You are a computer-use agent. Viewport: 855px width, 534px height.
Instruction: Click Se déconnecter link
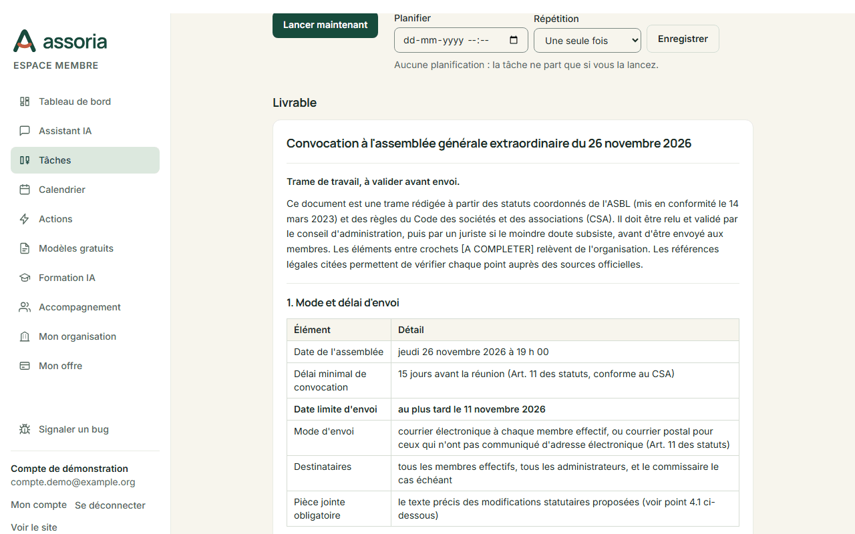click(x=110, y=505)
